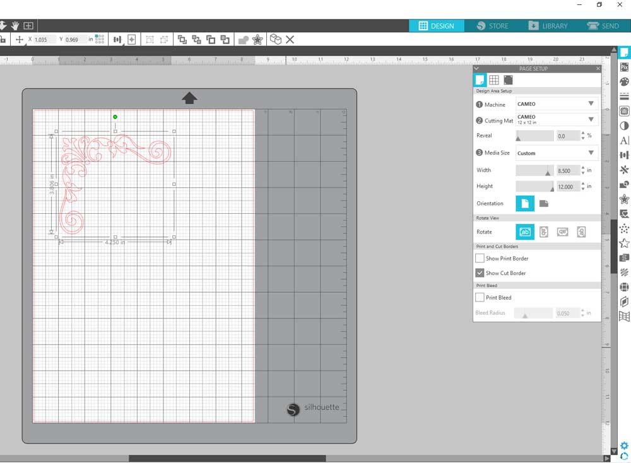Open the Preferences gear icon
This screenshot has height=463, width=631.
tap(624, 445)
